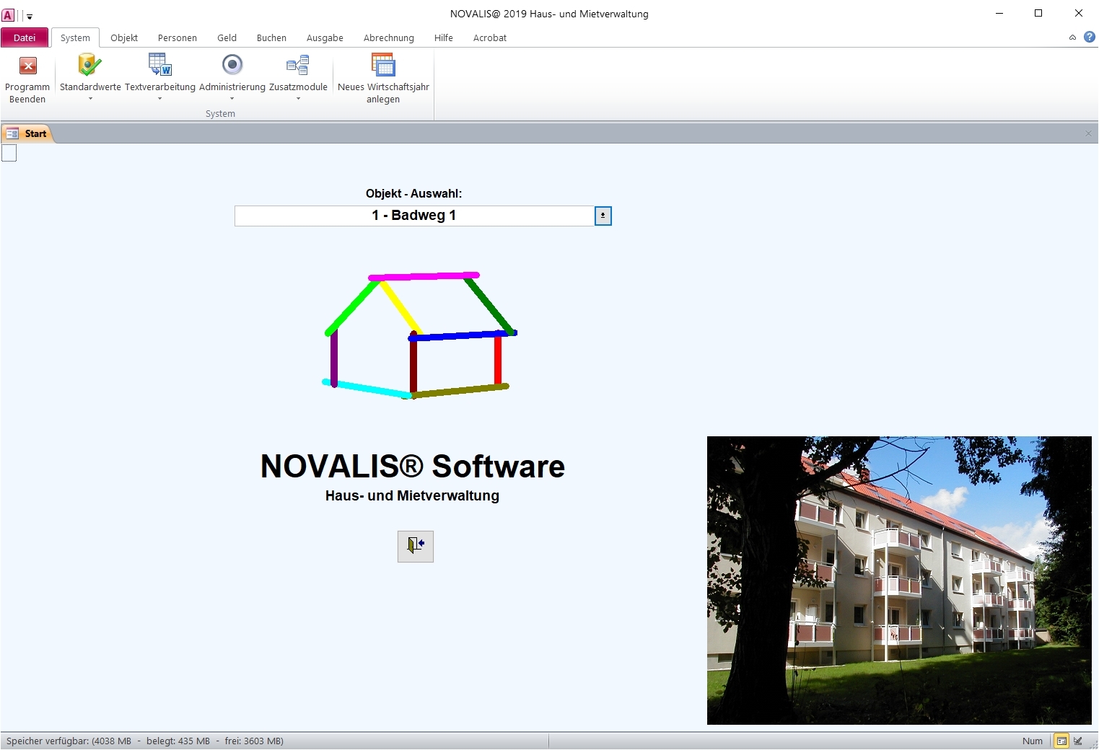The image size is (1099, 750).
Task: Click Neues Wirtschaftsjahr anlegen icon
Action: 383,65
